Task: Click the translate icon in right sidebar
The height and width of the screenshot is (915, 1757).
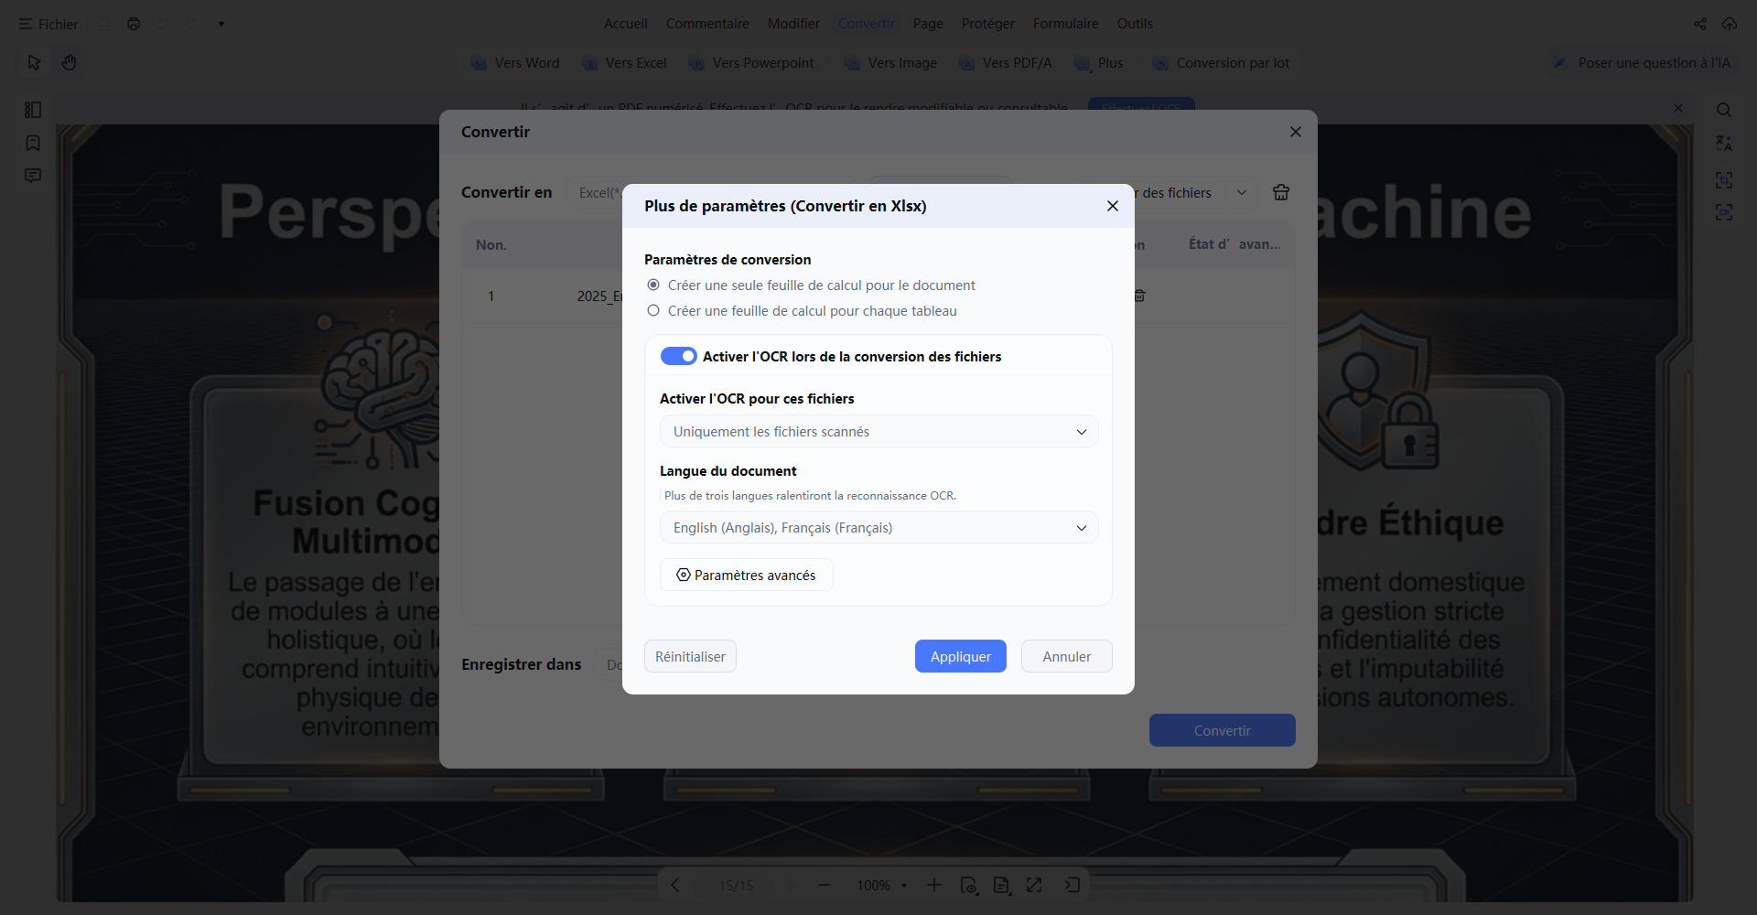Action: point(1724,144)
